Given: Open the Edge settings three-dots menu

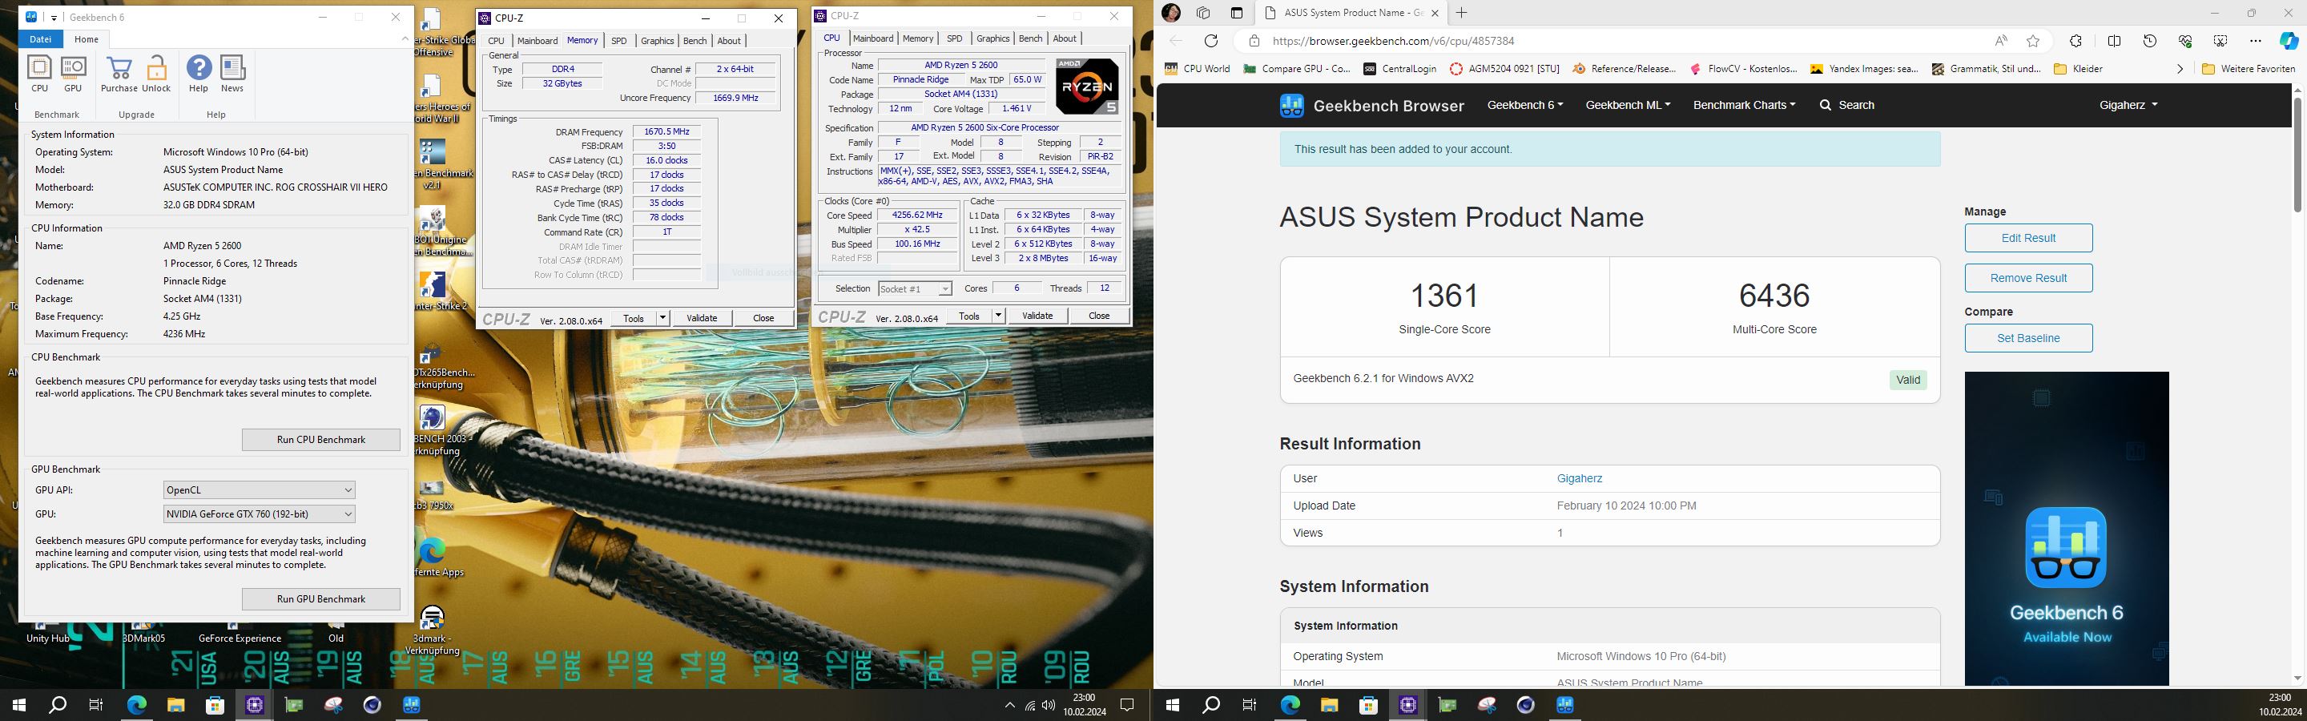Looking at the screenshot, I should click(x=2255, y=40).
